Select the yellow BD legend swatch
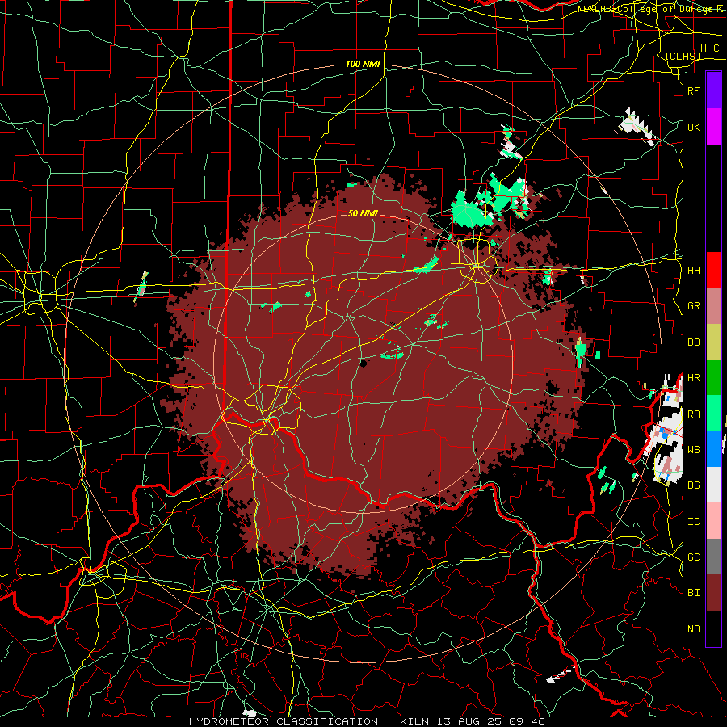727x727 pixels. [x=713, y=342]
